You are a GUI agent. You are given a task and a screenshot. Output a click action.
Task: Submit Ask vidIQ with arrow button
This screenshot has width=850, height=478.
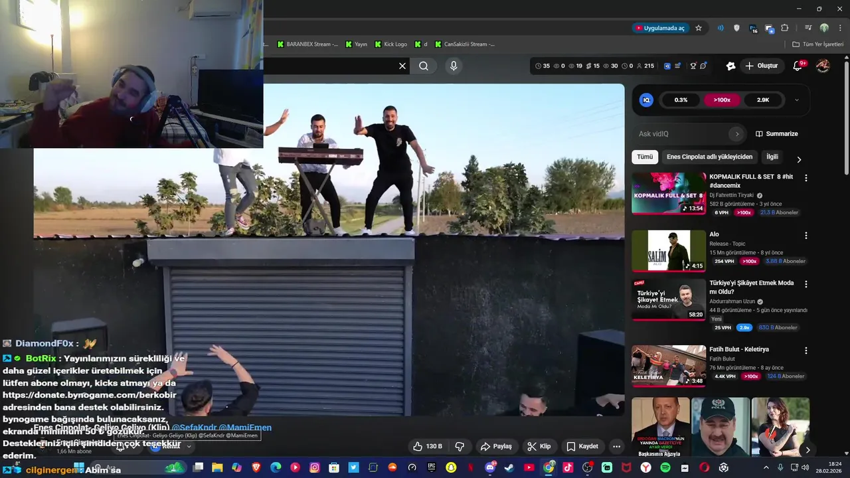tap(736, 133)
